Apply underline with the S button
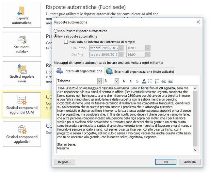The image size is (209, 173). click(x=137, y=81)
